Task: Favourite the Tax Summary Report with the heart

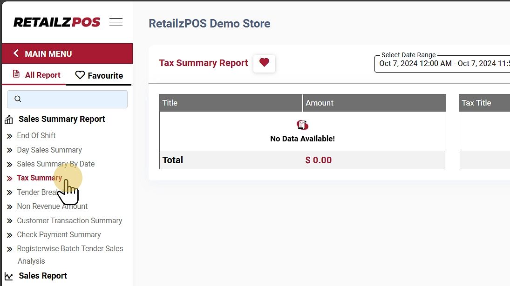Action: (x=264, y=63)
